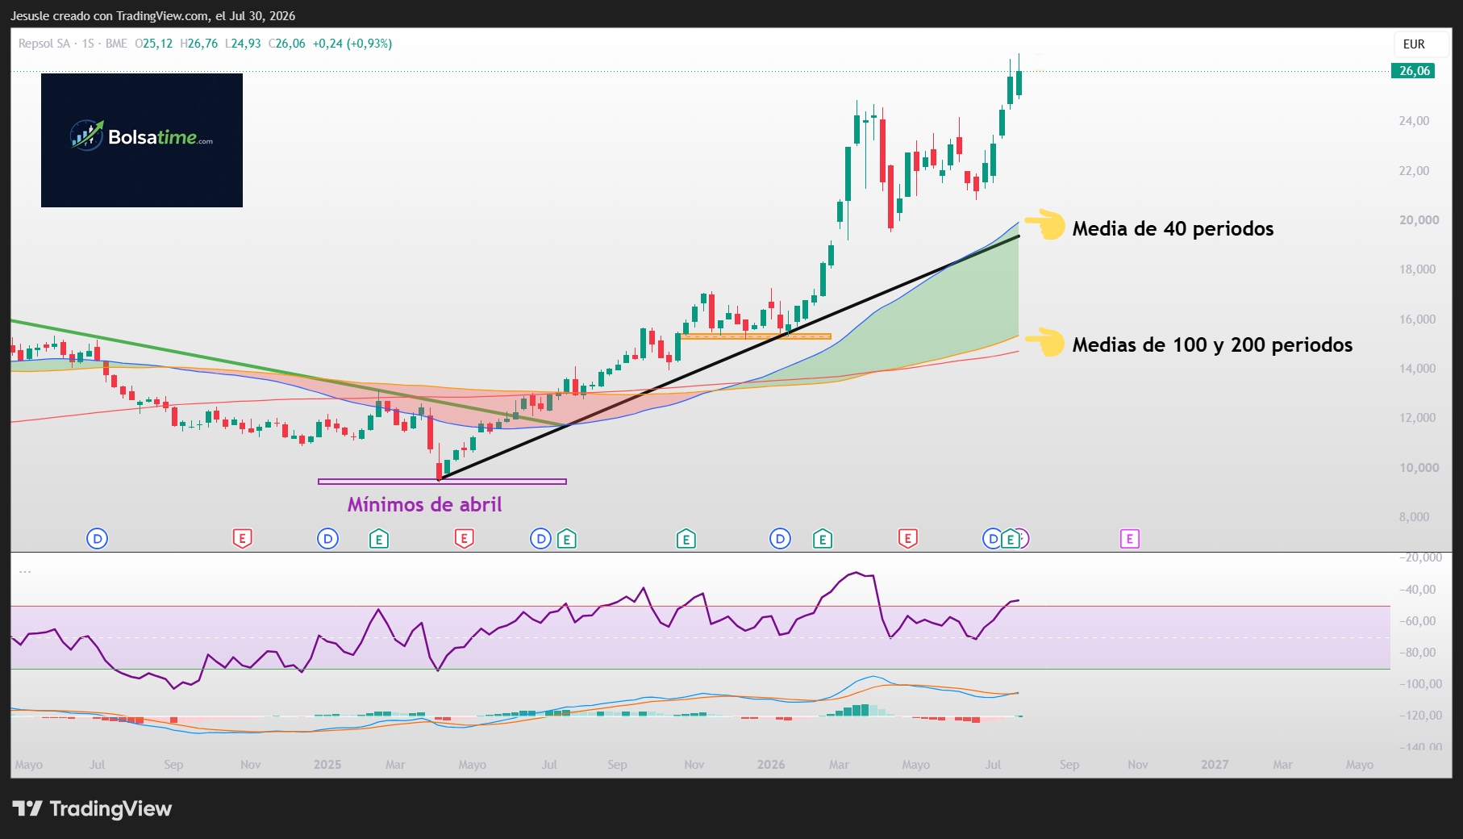This screenshot has height=839, width=1463.
Task: Click the pink future earnings marker before Nov 2026
Action: click(1130, 539)
